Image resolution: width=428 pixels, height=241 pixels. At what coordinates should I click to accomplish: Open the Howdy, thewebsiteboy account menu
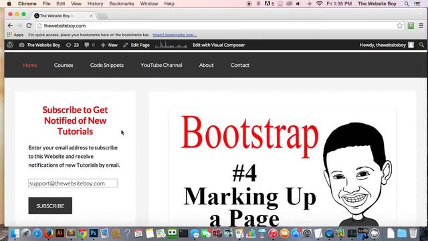pyautogui.click(x=387, y=45)
